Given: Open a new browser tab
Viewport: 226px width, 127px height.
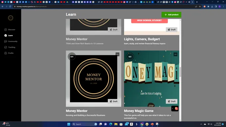Looking at the screenshot, I should [x=197, y=2].
